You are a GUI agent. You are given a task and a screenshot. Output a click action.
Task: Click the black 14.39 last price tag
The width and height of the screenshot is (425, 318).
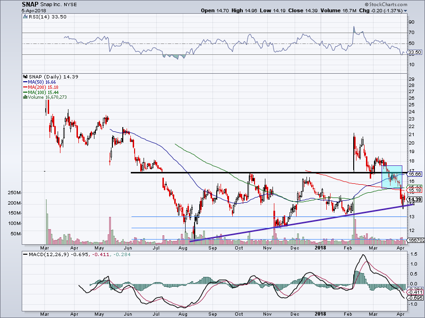pyautogui.click(x=415, y=199)
